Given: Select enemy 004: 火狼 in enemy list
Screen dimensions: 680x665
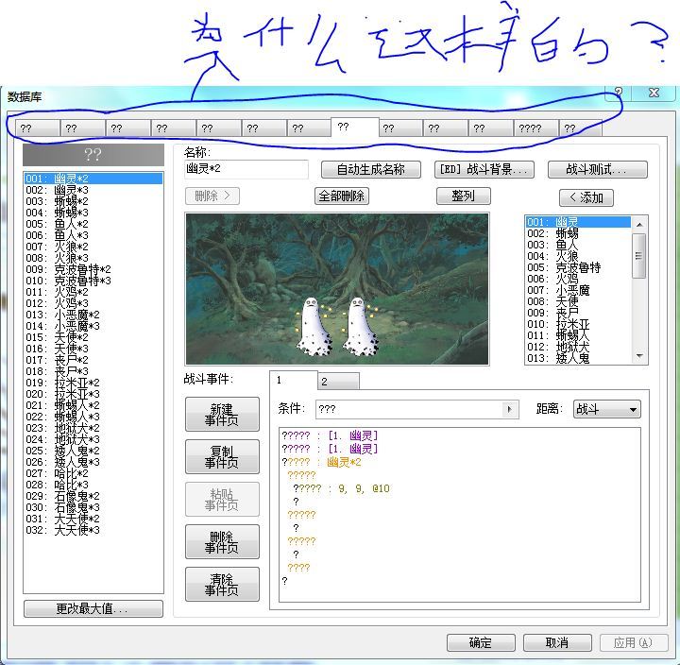Looking at the screenshot, I should (578, 256).
